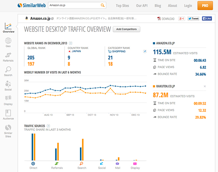Screen dimensions: 218x172
Task: Click the Direct traffic source icon
Action: pos(33,164)
